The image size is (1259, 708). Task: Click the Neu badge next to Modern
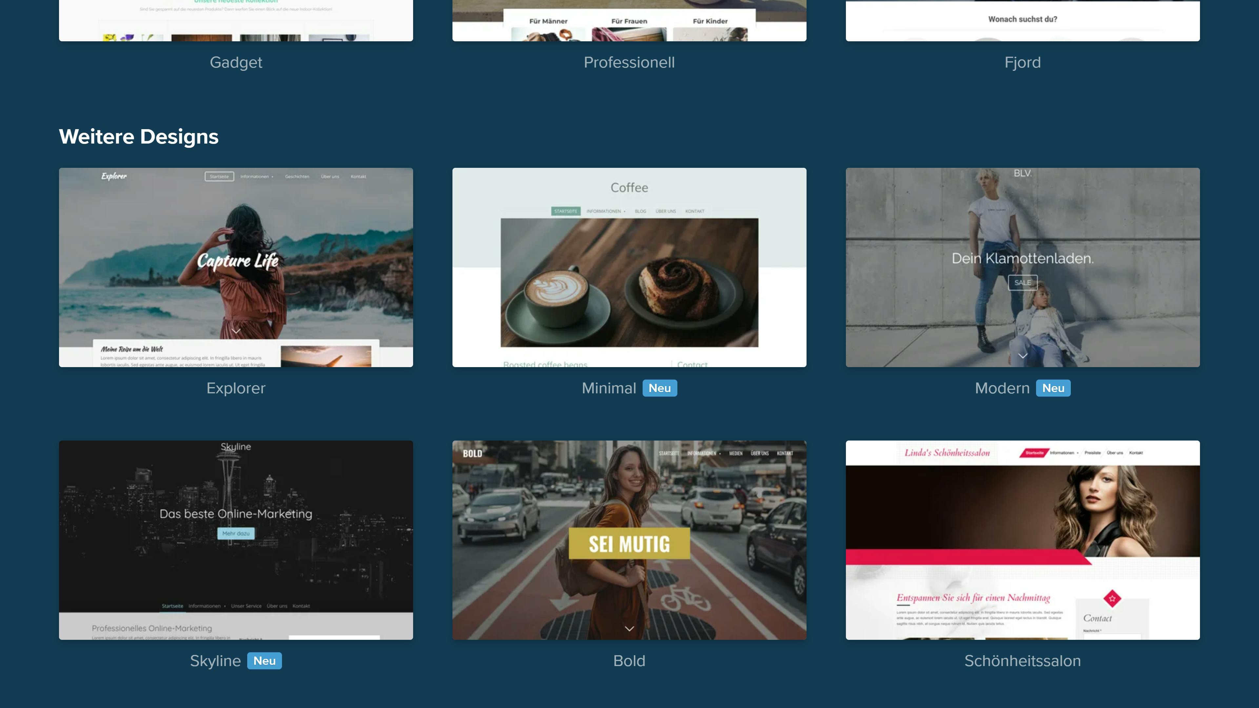coord(1053,388)
